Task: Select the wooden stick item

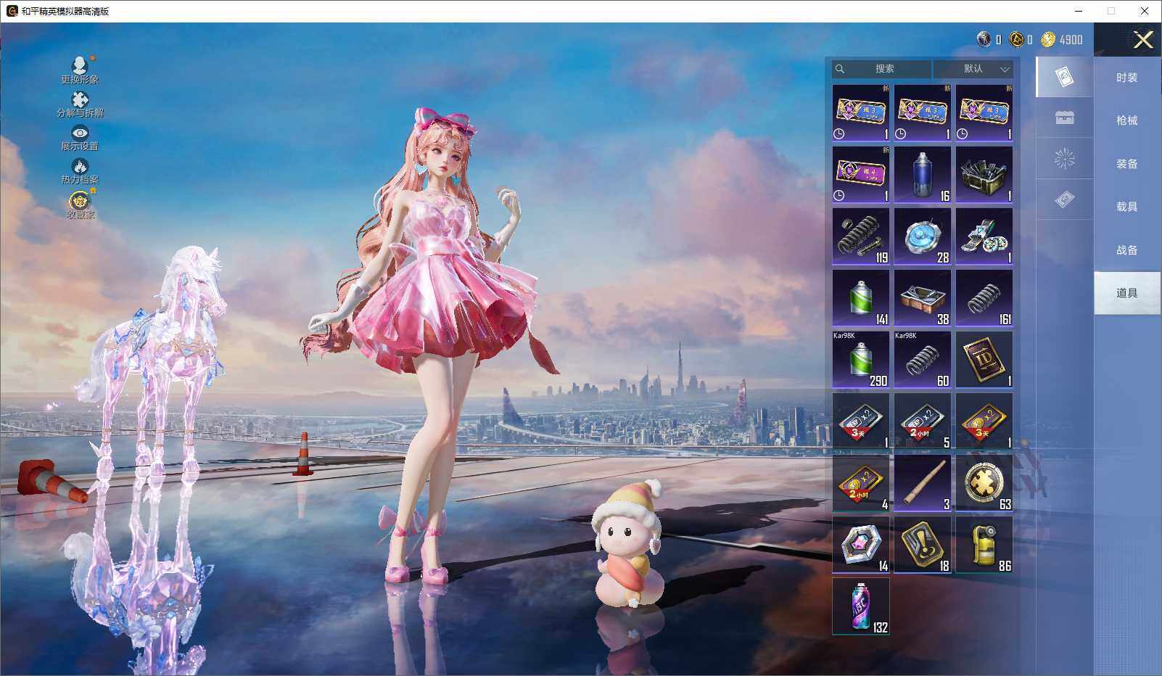Action: click(x=923, y=483)
